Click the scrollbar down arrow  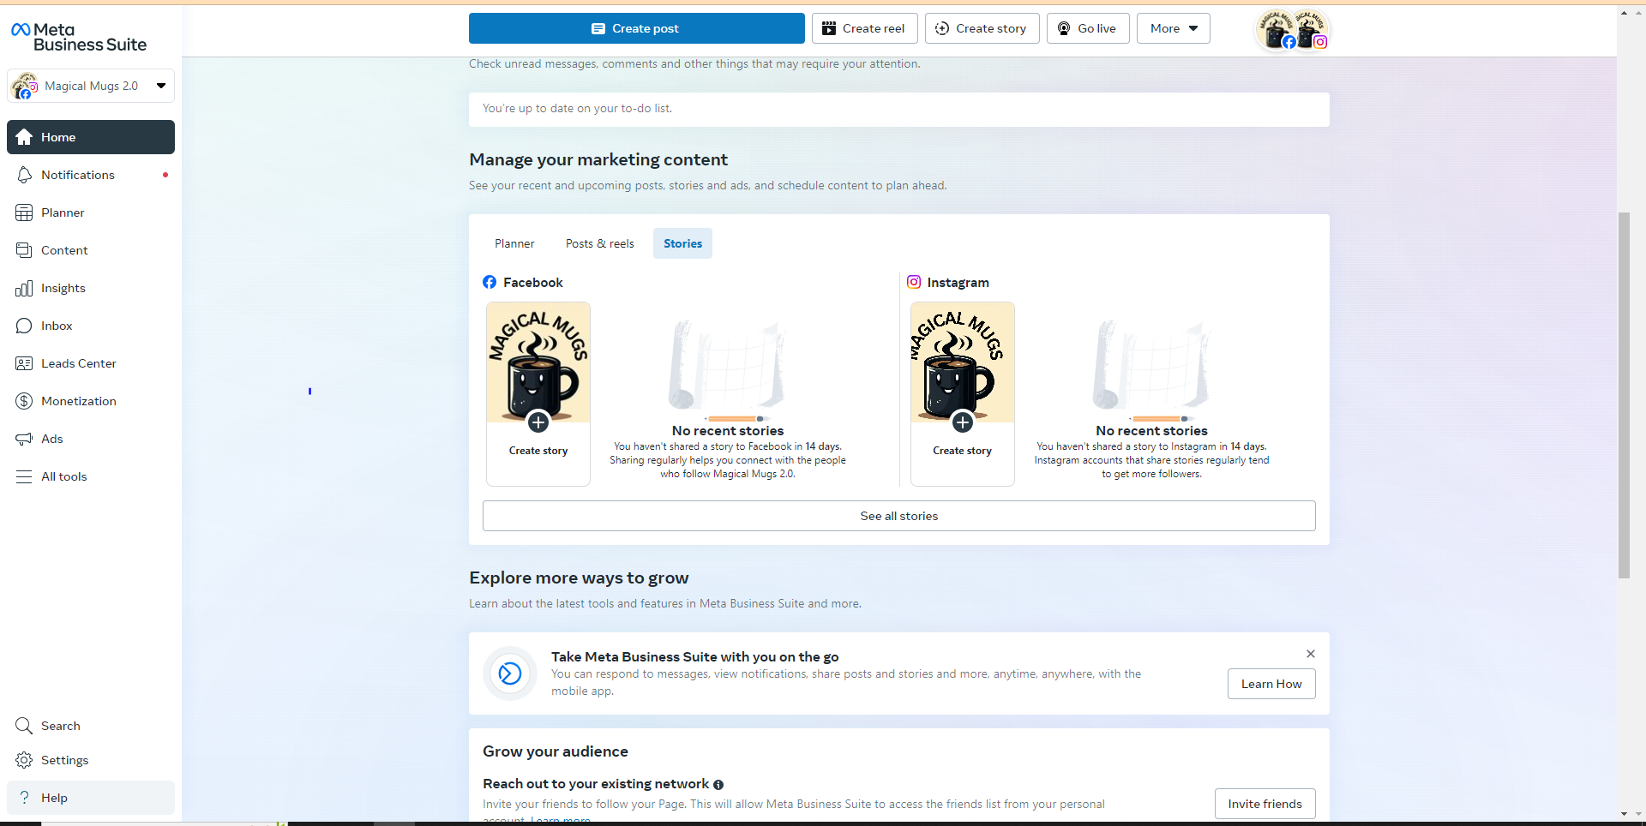click(x=1624, y=814)
